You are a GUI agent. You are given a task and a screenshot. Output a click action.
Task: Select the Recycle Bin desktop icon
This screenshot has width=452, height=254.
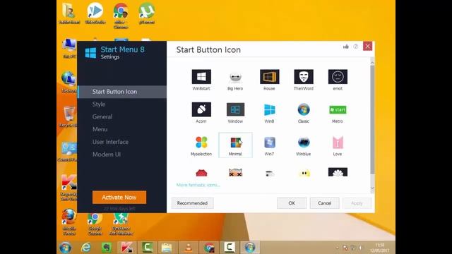(69, 116)
